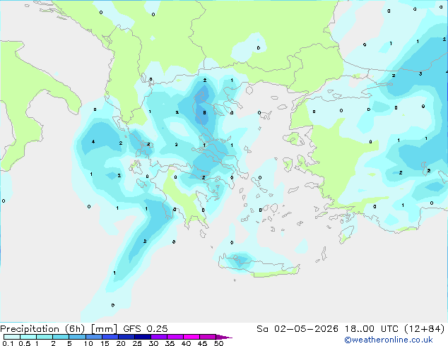Viewport: 448px width, 346px height.
Task: Click the 30–35 mm purple legend band
Action: (x=159, y=337)
